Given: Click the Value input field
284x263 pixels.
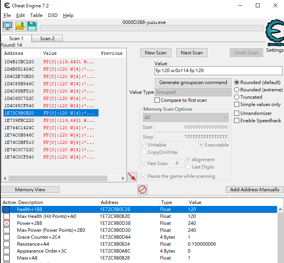Looking at the screenshot, I should [218, 71].
